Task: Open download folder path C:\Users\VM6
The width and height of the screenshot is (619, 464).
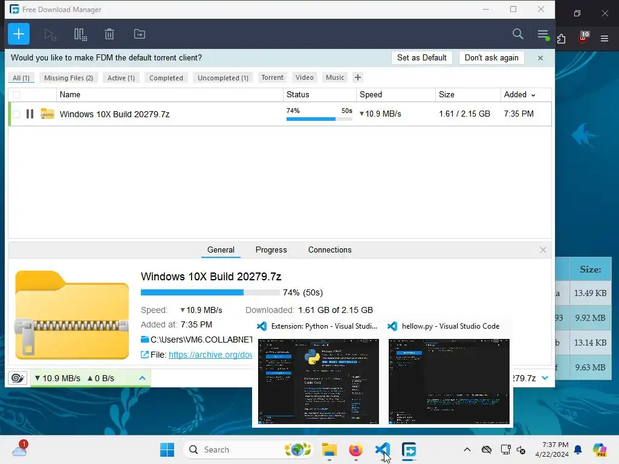Action: click(x=201, y=340)
